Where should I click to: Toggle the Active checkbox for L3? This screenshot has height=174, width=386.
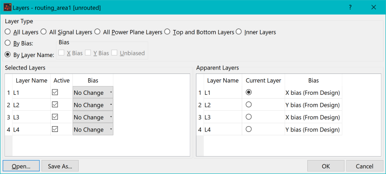tap(55, 117)
